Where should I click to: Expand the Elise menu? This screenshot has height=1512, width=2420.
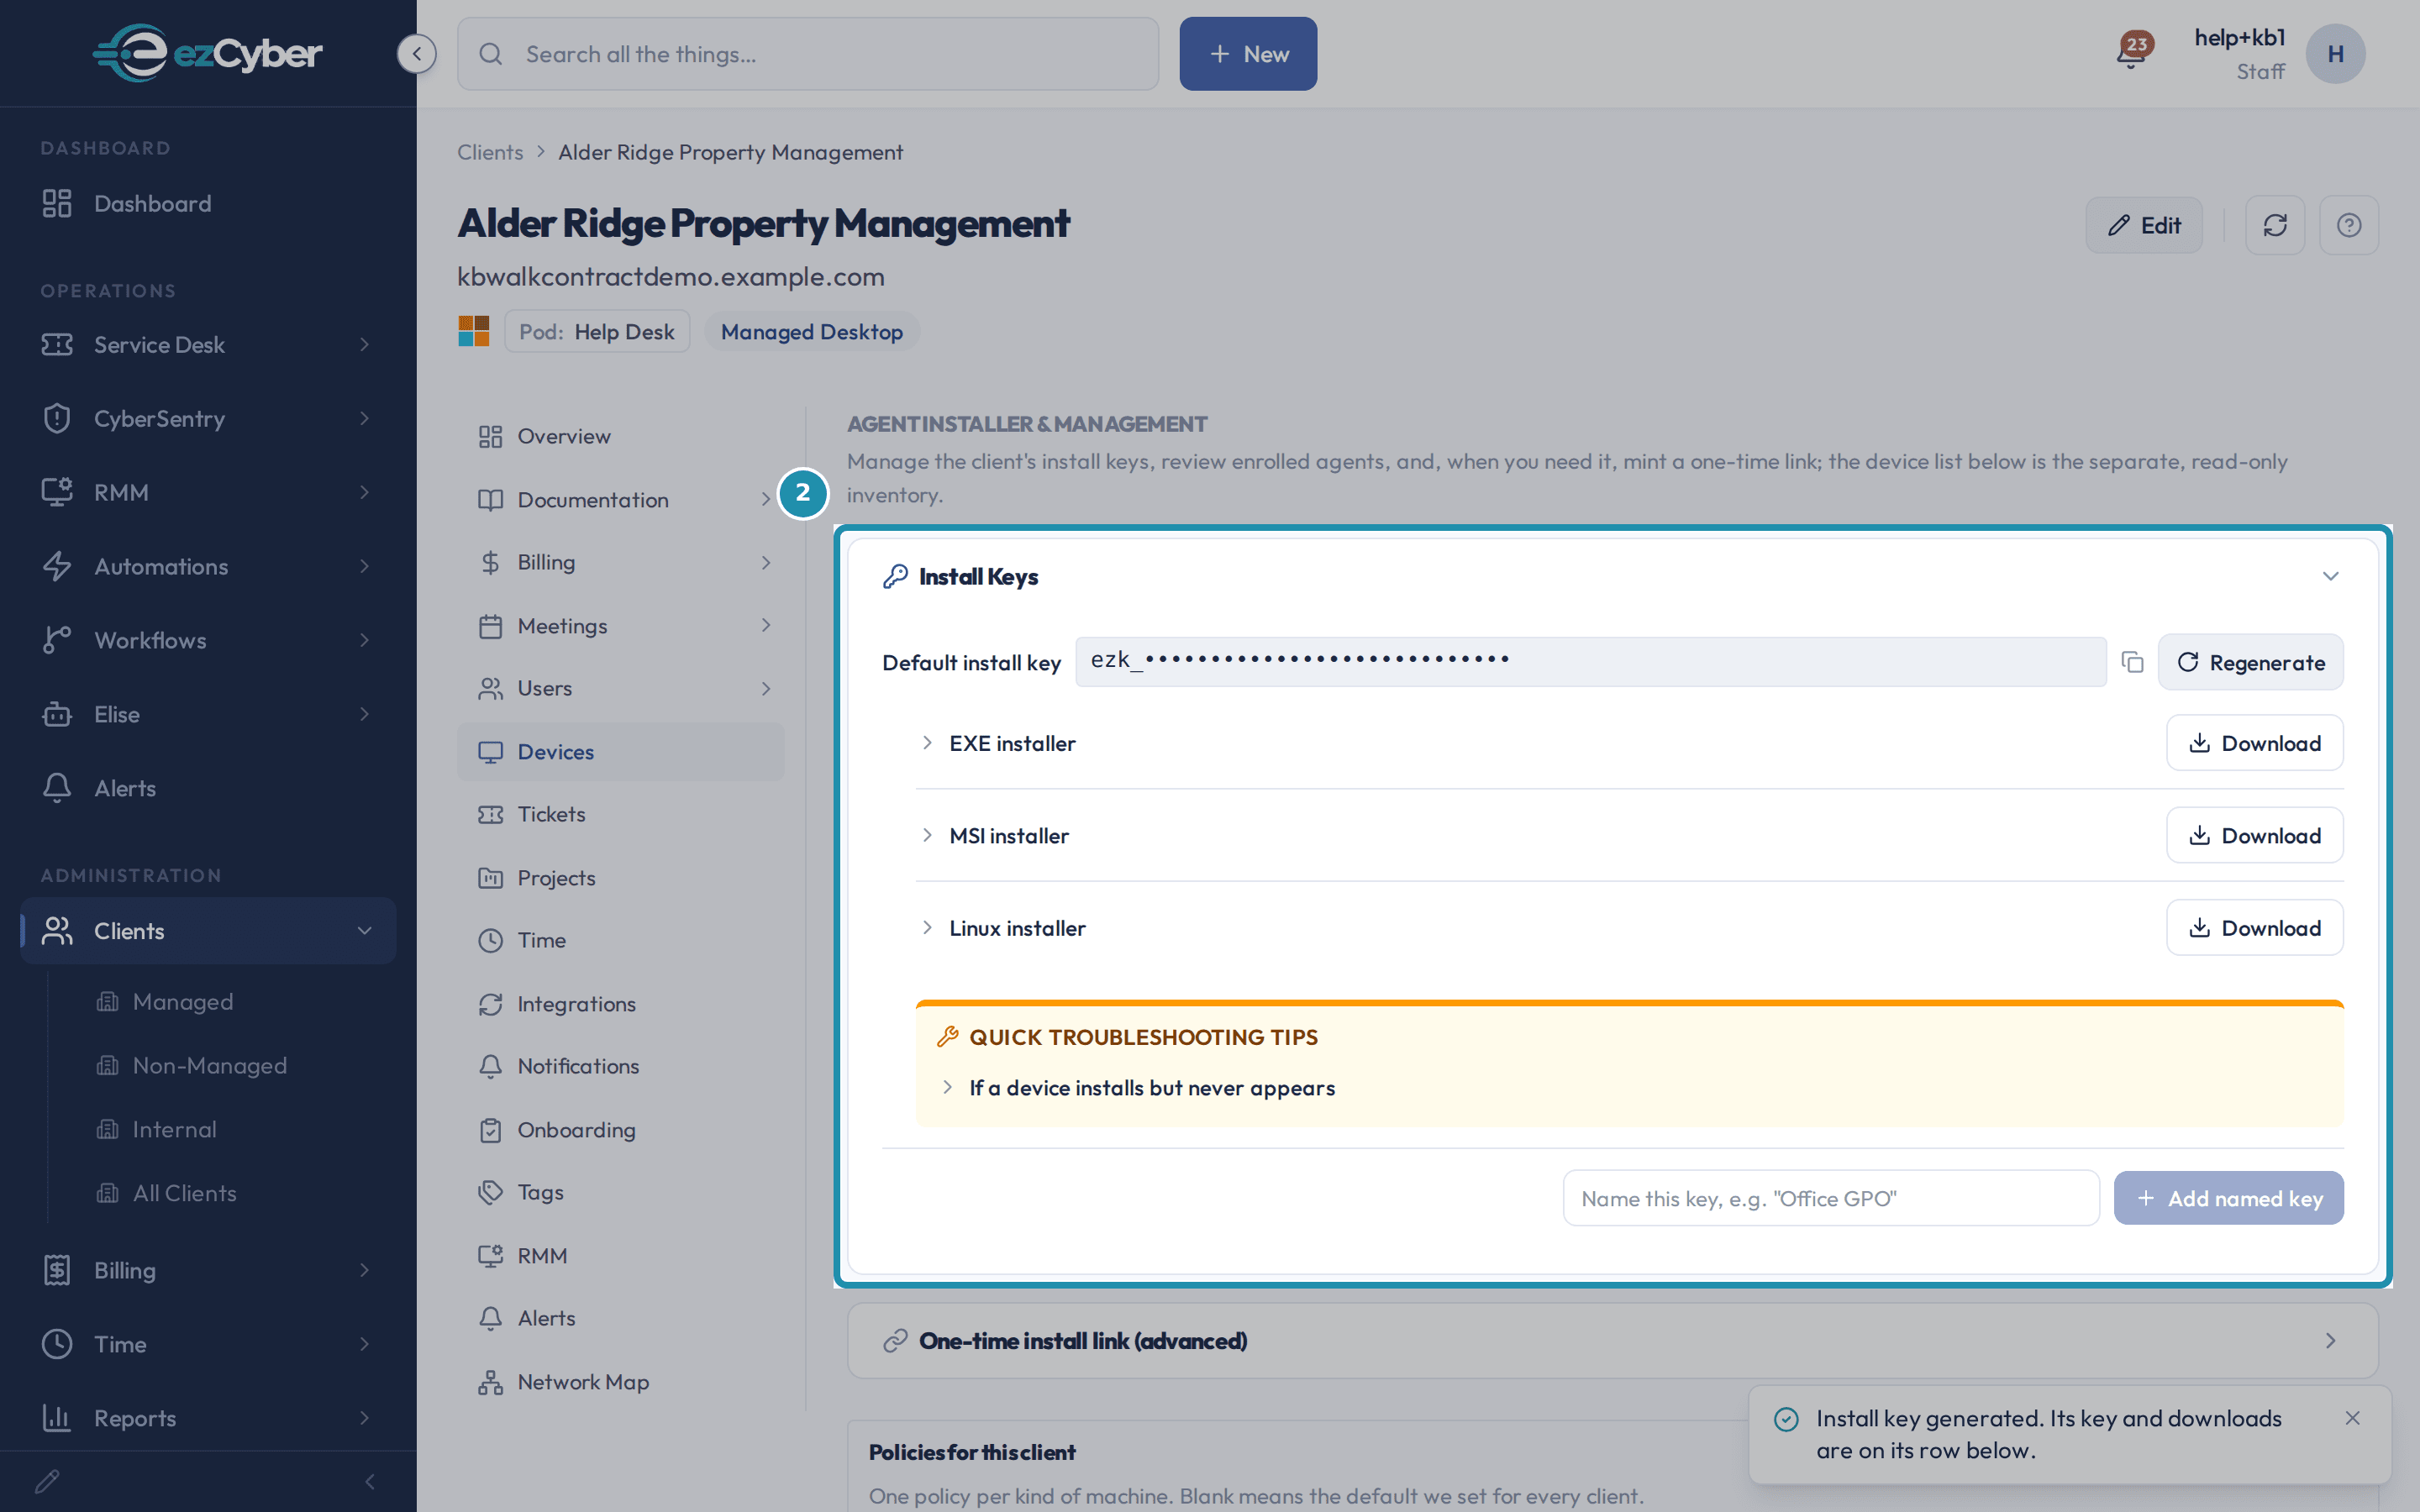208,714
